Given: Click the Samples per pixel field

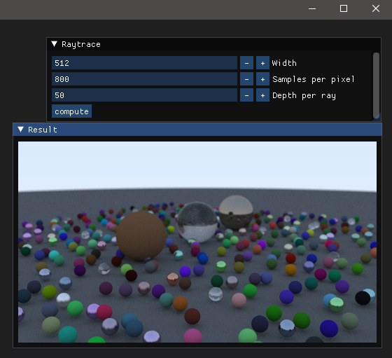Looking at the screenshot, I should tap(144, 79).
